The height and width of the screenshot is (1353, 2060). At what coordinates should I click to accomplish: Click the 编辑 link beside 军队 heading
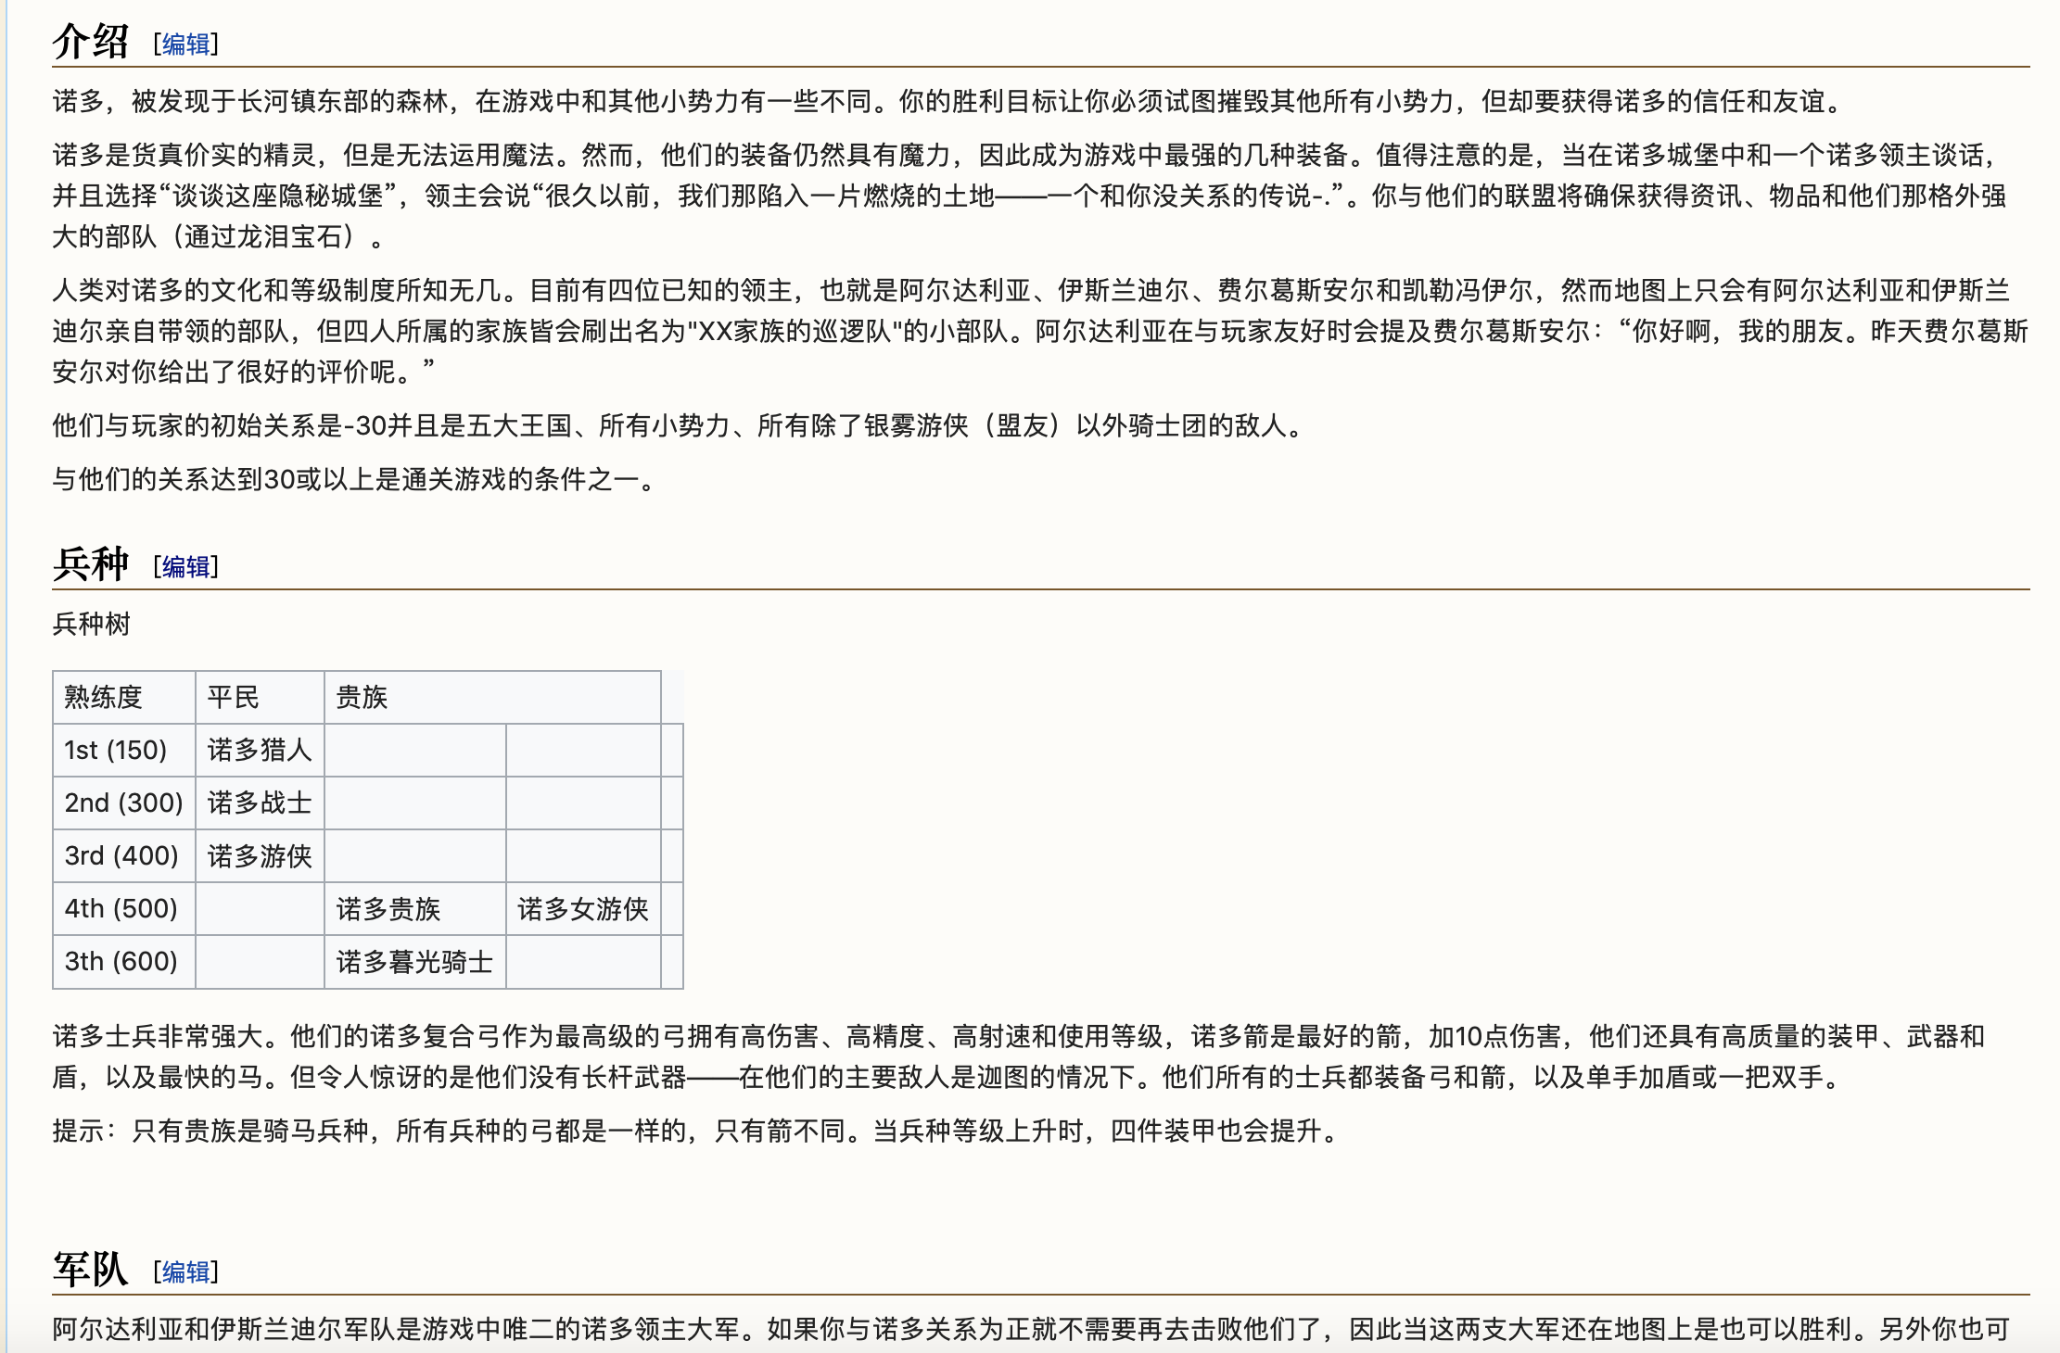pyautogui.click(x=185, y=1271)
